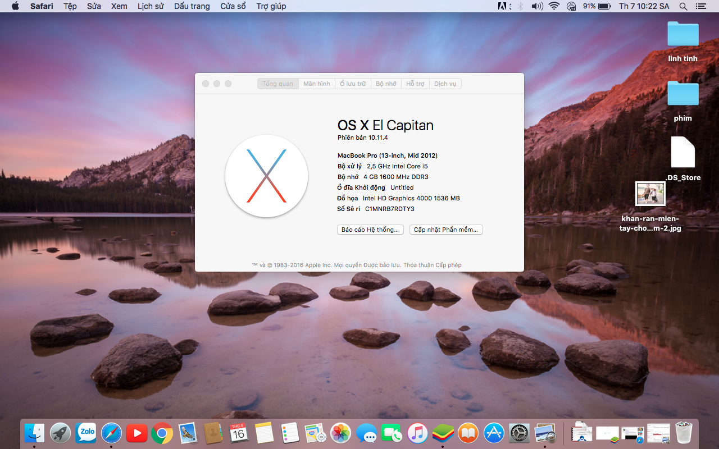Select the Ổ lưu trữ tab
The height and width of the screenshot is (449, 719).
(x=353, y=84)
